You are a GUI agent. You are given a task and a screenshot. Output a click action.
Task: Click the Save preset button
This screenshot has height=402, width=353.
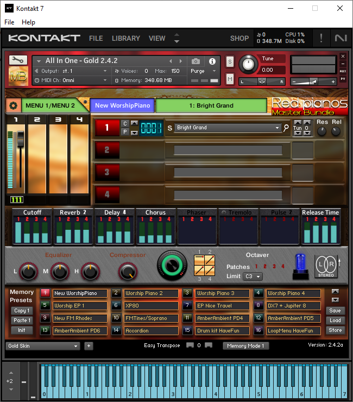[335, 311]
